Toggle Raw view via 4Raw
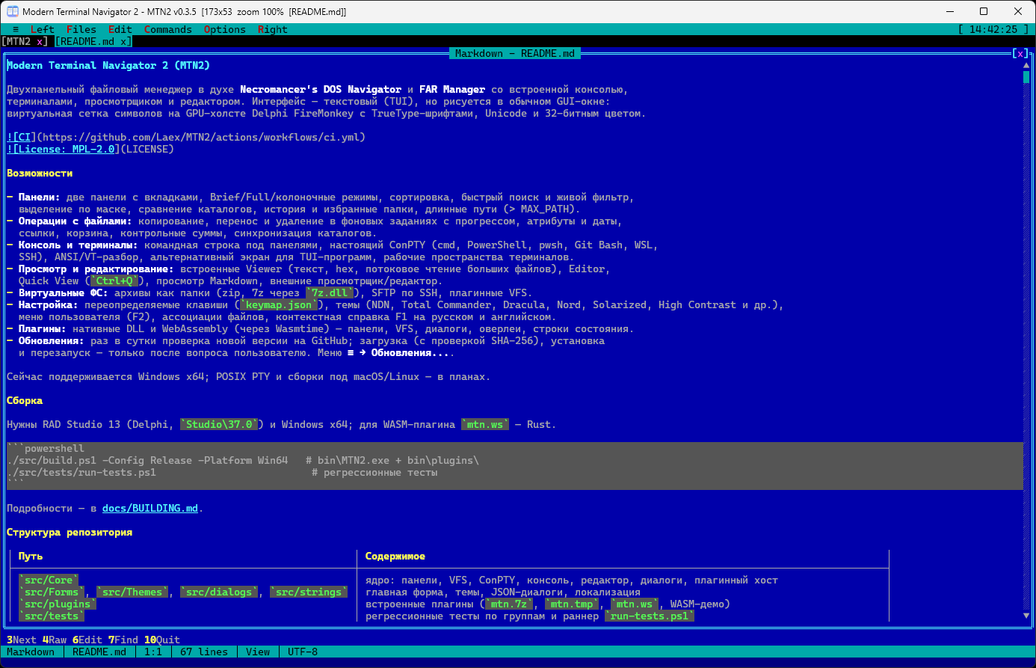Screen dimensions: 1036x668 coord(55,640)
